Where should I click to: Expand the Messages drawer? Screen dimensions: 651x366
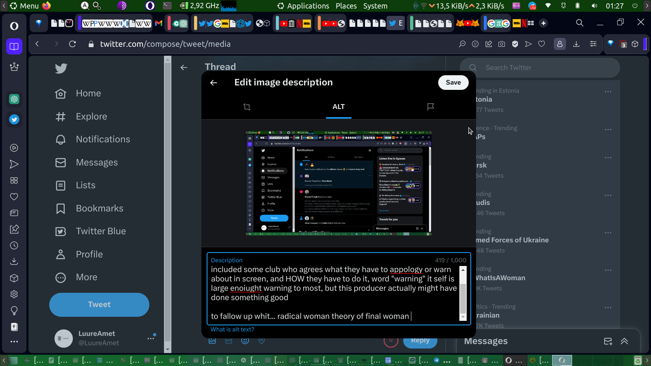[625, 341]
